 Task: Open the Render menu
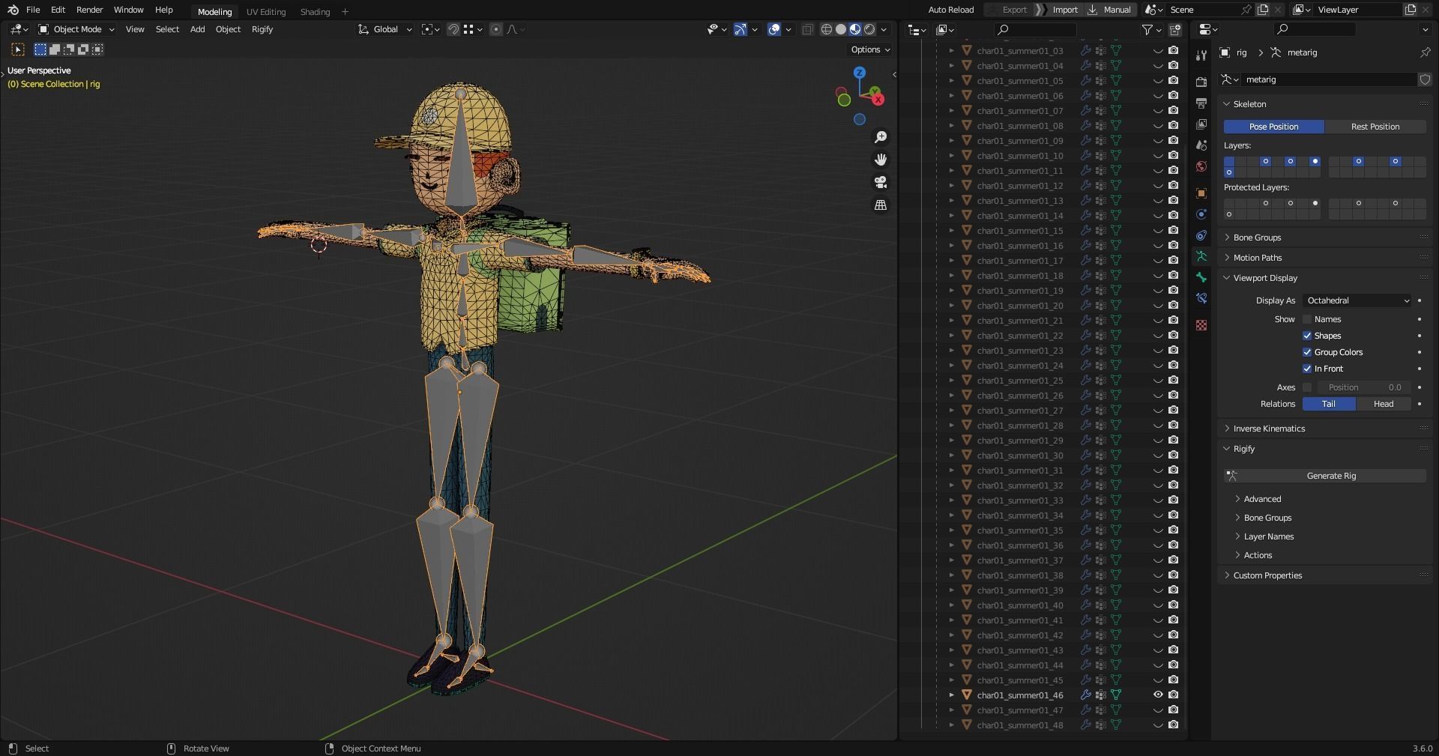(x=89, y=10)
